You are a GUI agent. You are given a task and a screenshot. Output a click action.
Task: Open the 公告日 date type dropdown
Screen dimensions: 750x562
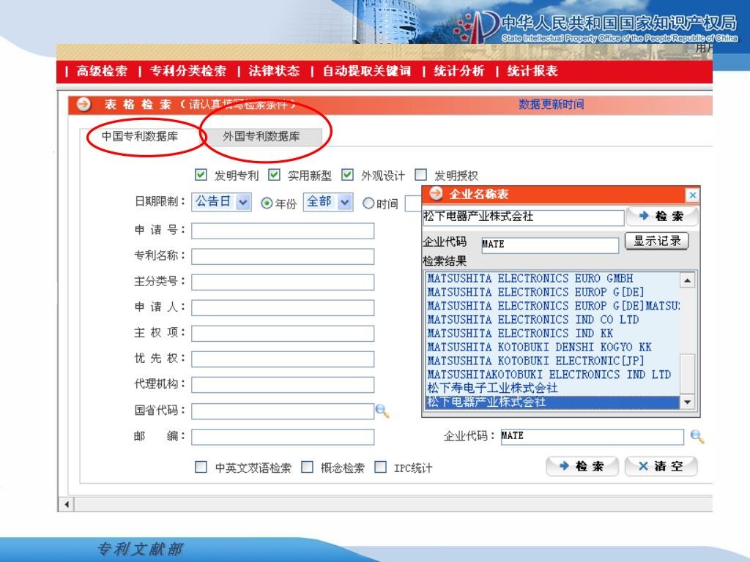click(x=221, y=202)
